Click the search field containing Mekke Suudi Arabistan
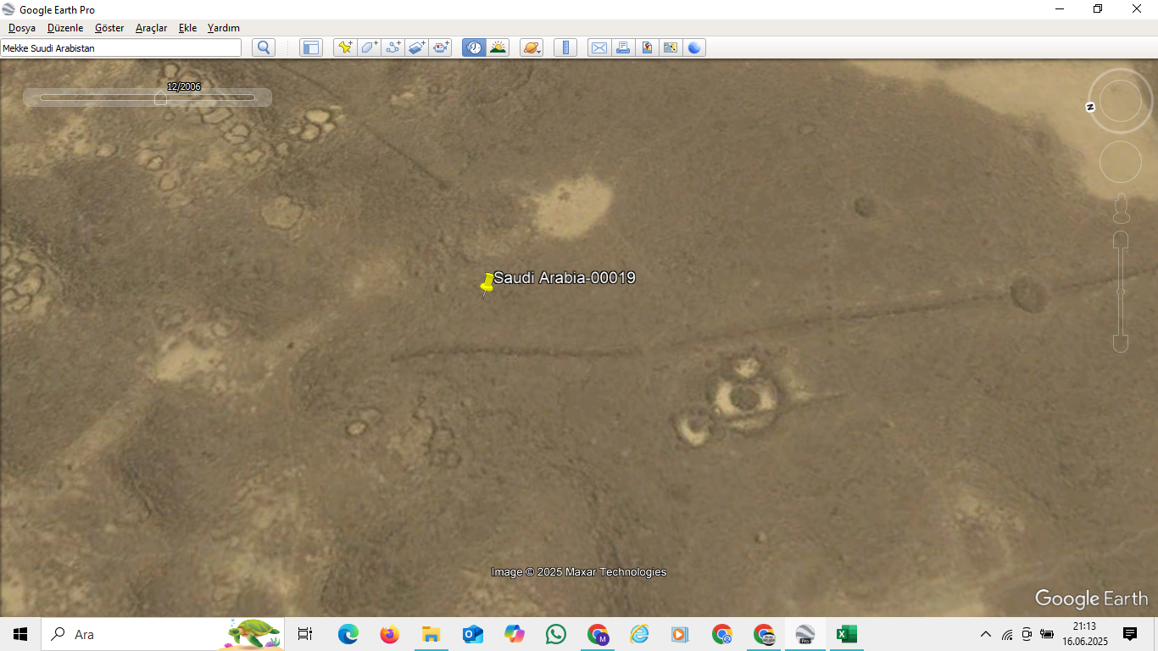1158x651 pixels. pos(121,48)
